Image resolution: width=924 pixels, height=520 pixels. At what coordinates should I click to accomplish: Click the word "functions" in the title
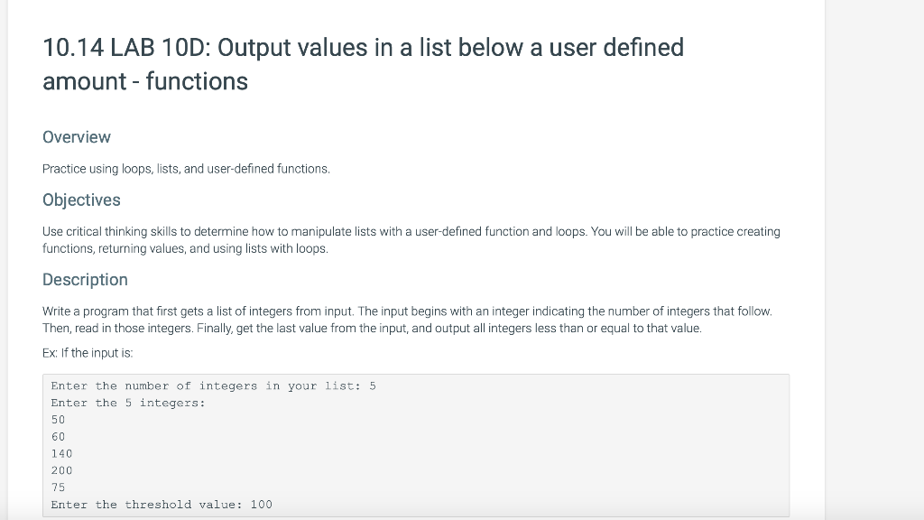(x=197, y=81)
